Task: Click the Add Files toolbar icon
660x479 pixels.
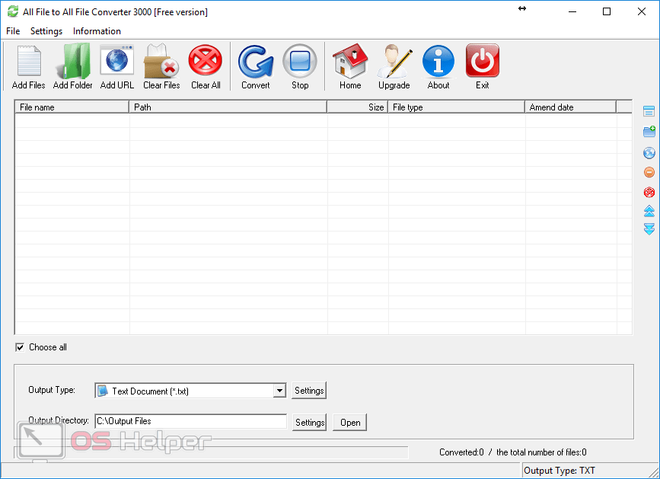Action: point(28,62)
